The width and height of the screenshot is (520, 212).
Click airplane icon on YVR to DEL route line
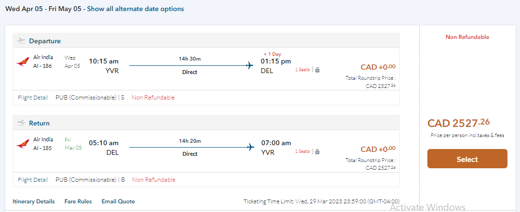coord(250,66)
